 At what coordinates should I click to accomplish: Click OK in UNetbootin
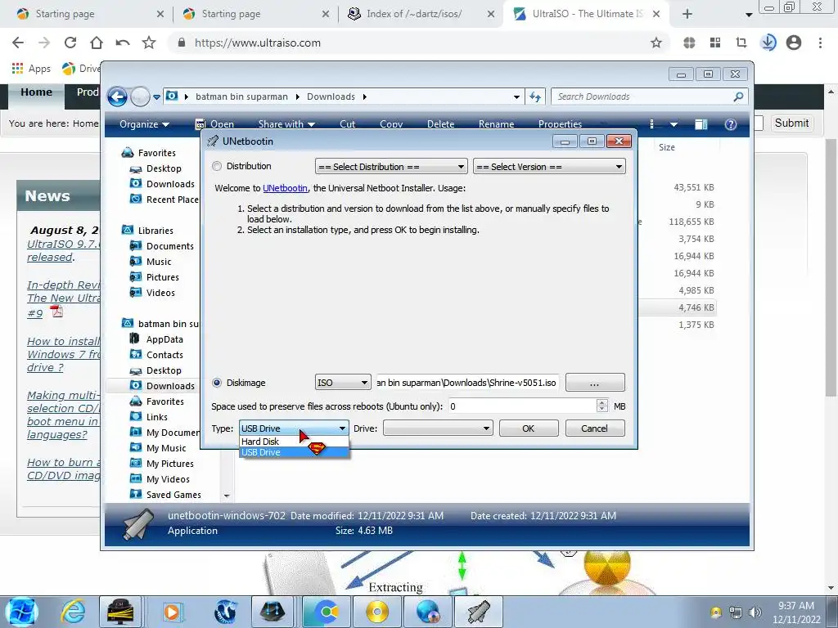529,428
